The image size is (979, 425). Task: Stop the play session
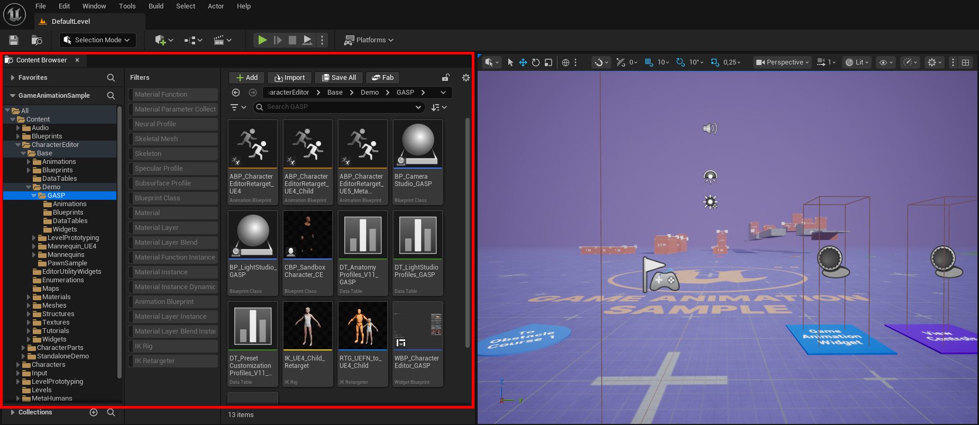(x=292, y=40)
